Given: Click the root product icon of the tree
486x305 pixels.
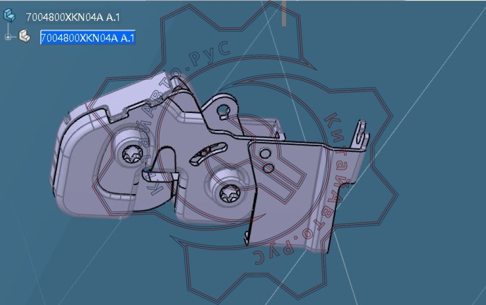Looking at the screenshot, I should (9, 15).
